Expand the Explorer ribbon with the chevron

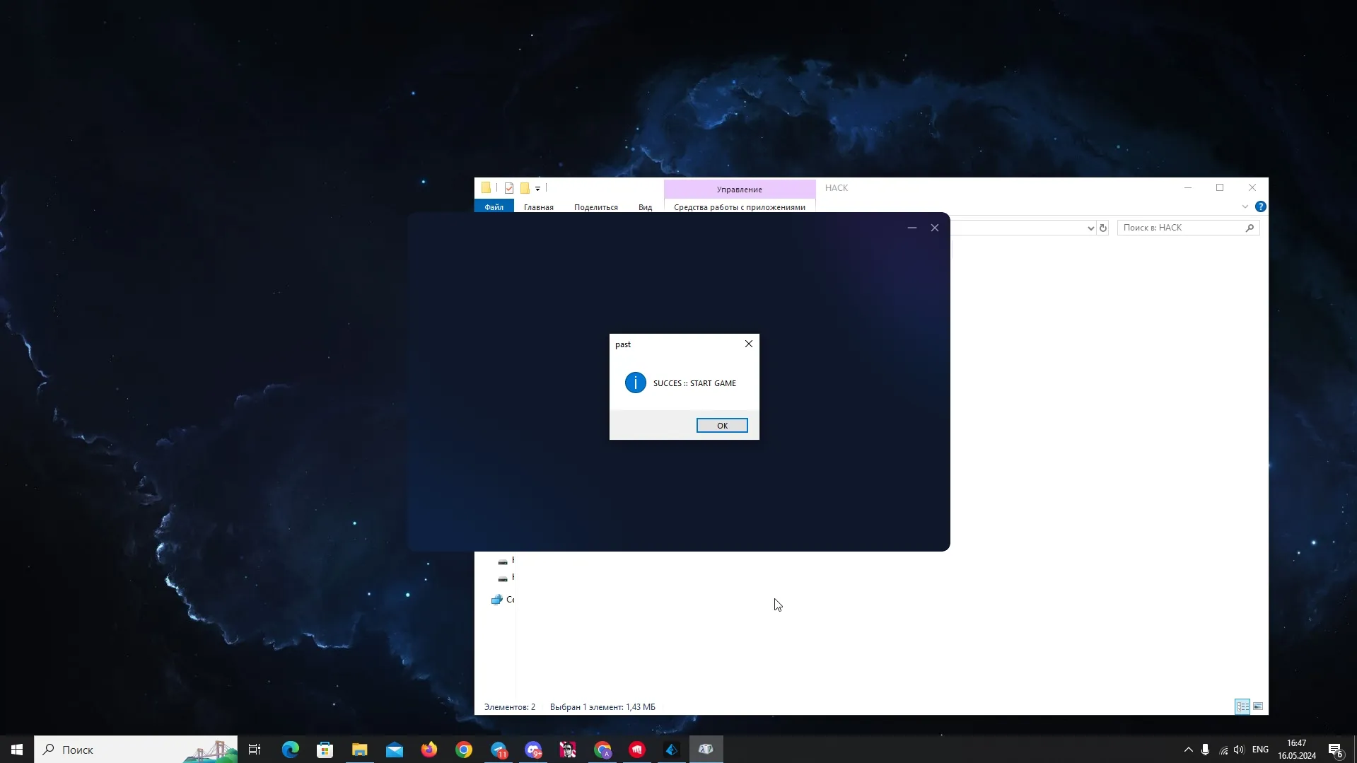point(1245,206)
